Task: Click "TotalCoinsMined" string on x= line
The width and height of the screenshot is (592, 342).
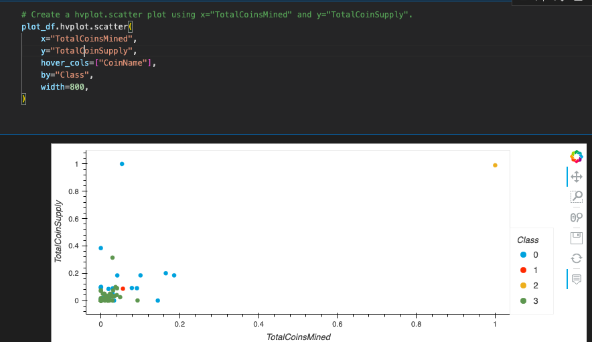Action: 91,39
